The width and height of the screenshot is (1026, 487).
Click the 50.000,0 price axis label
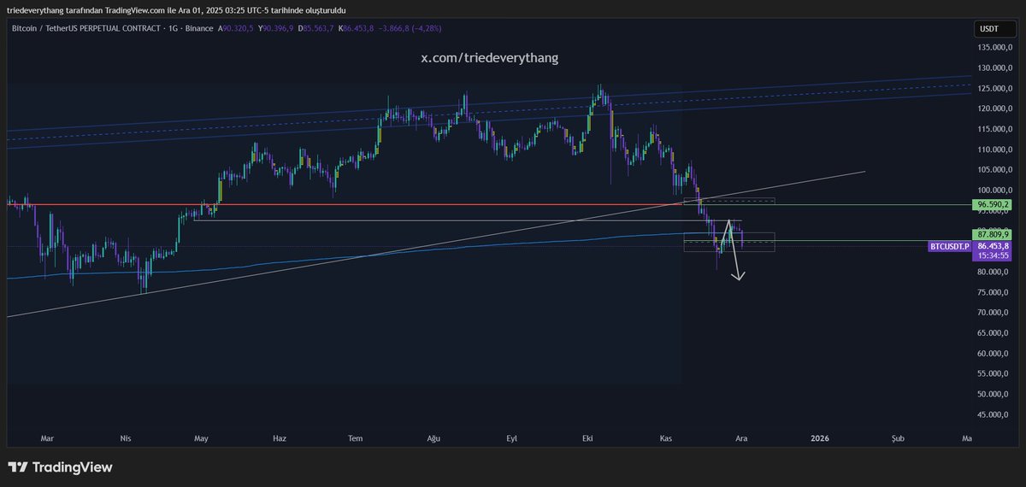pos(993,395)
